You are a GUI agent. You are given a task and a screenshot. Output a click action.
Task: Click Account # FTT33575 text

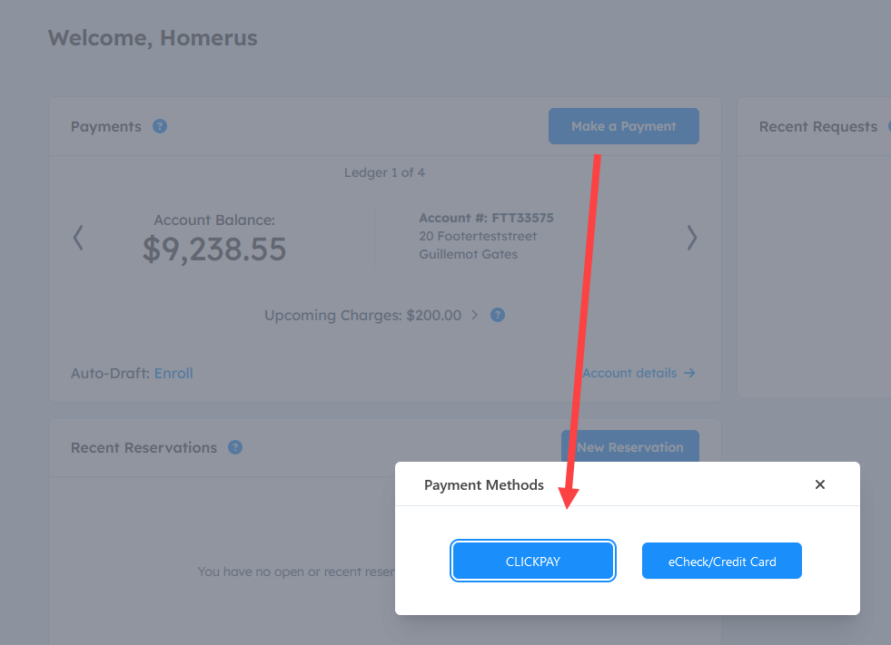[x=486, y=218]
